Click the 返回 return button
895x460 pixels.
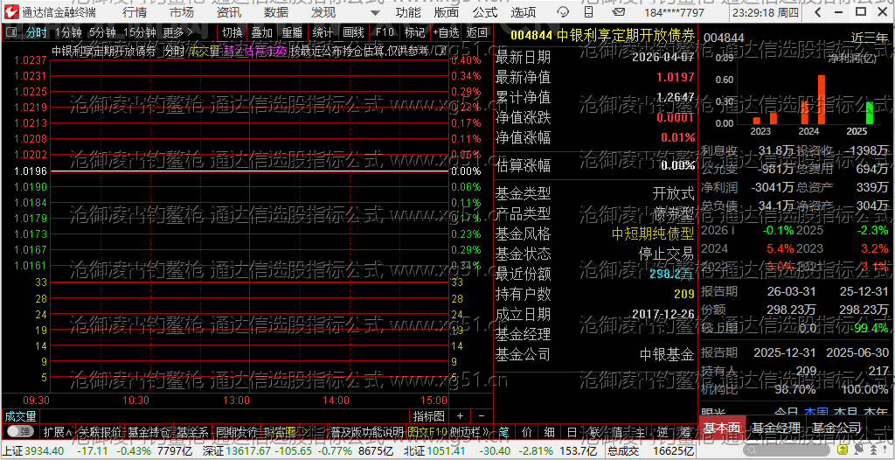tap(477, 32)
